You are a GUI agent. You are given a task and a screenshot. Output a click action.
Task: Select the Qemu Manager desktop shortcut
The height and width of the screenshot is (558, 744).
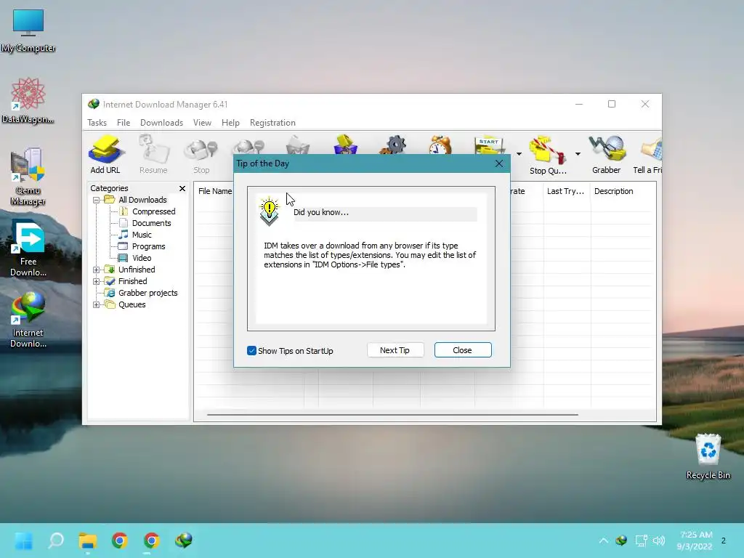pyautogui.click(x=28, y=177)
